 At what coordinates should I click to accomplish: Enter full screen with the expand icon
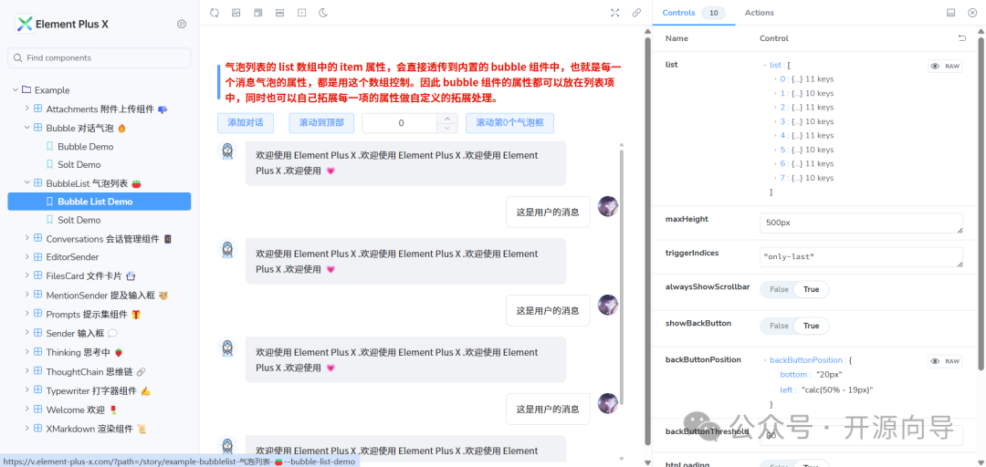[x=615, y=13]
